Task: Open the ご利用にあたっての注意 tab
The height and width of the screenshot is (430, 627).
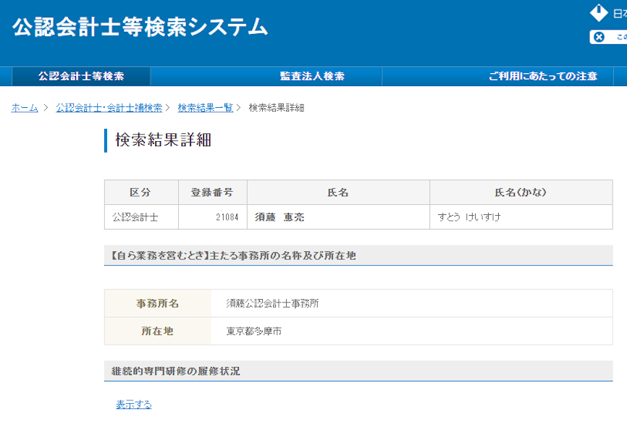Action: (542, 76)
